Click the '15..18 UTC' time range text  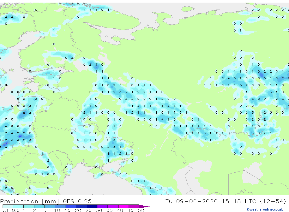pyautogui.click(x=240, y=201)
